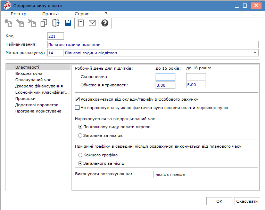The height and width of the screenshot is (210, 265).
Task: Close the Створення виду оплати window
Action: point(256,6)
